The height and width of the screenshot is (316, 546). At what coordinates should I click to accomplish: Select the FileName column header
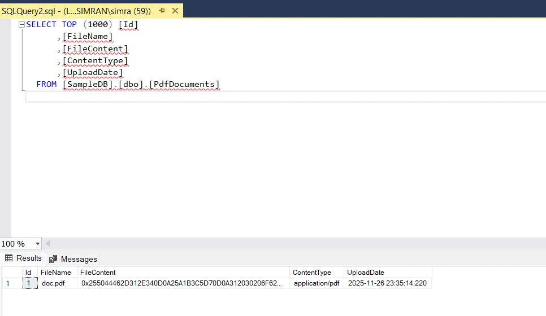(x=57, y=272)
